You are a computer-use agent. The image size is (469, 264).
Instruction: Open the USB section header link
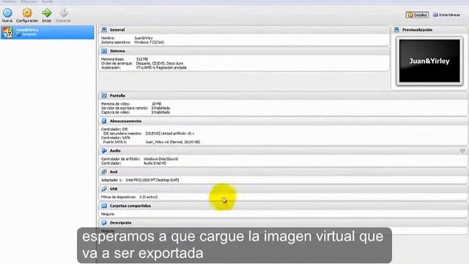pos(114,189)
